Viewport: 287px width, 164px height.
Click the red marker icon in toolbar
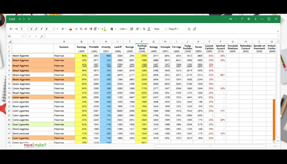91,29
